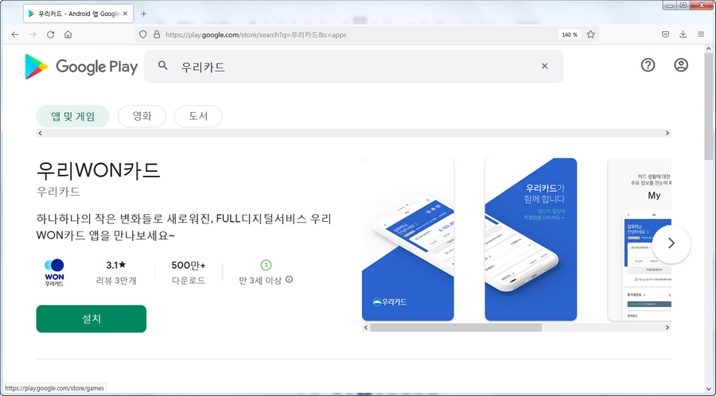This screenshot has height=396, width=716.
Task: Select the 도서 filter chip
Action: point(198,116)
